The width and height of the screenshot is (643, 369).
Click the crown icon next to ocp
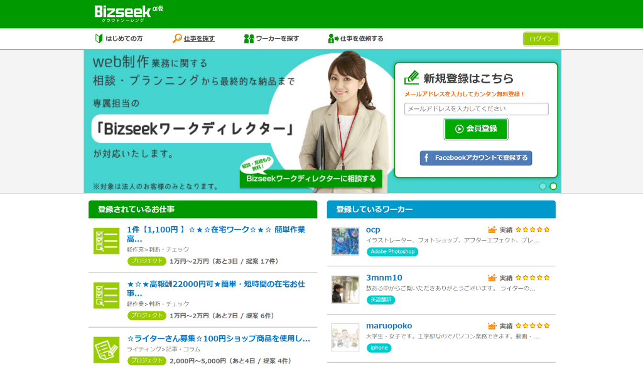click(x=492, y=230)
